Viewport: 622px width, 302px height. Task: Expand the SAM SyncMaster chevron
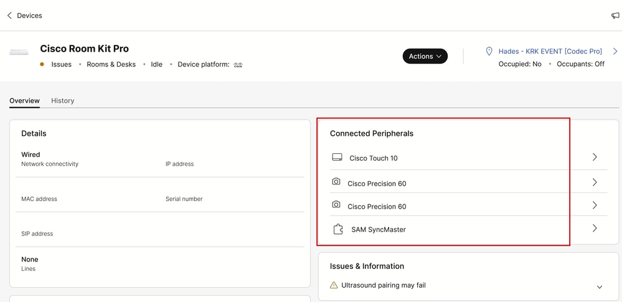coord(595,228)
